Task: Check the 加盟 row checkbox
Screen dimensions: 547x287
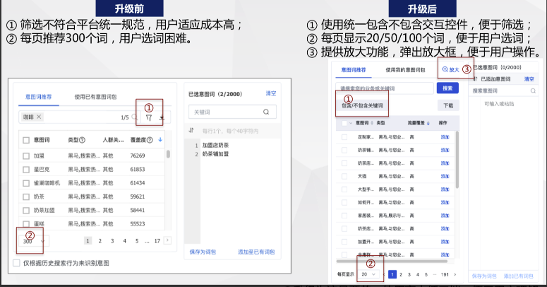Action: click(x=26, y=156)
